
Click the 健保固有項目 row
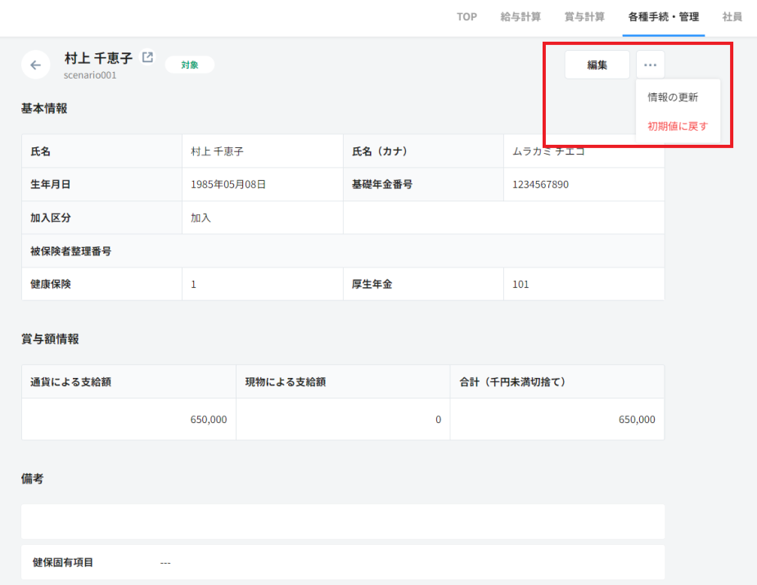(x=343, y=563)
